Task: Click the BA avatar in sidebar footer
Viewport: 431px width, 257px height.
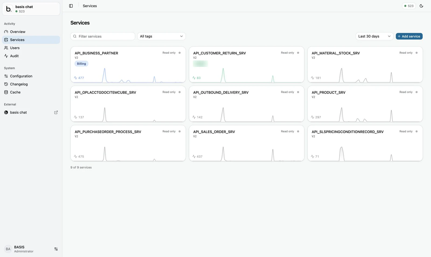Action: (8, 249)
